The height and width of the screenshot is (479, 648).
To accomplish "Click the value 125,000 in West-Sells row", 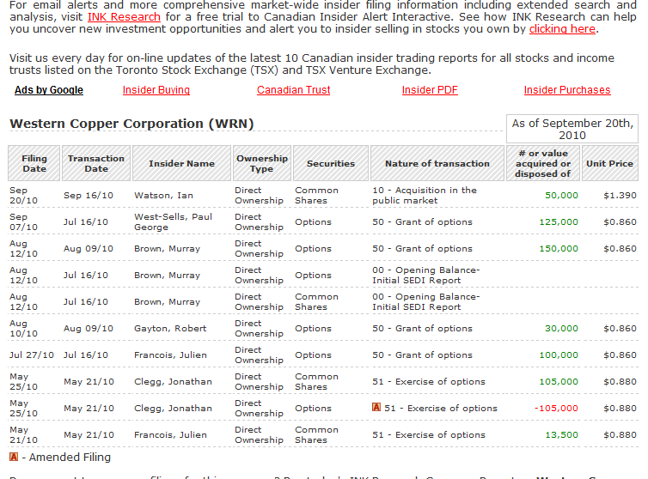I will point(559,221).
